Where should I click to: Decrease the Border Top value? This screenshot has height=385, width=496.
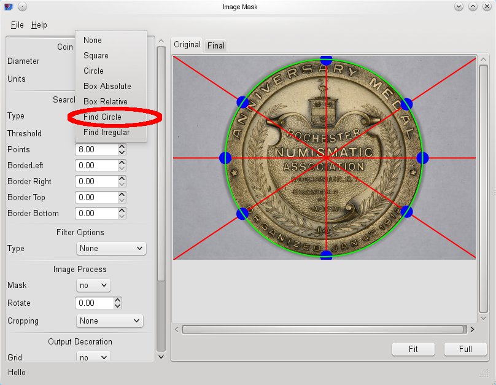tap(122, 200)
